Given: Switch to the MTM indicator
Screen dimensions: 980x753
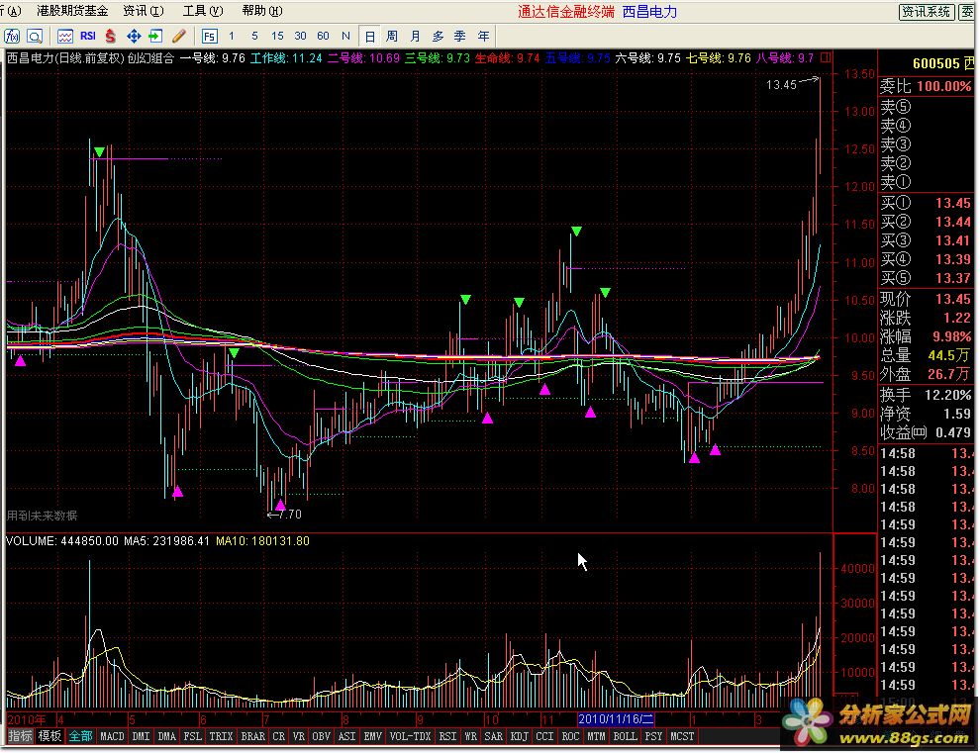Looking at the screenshot, I should pyautogui.click(x=596, y=736).
